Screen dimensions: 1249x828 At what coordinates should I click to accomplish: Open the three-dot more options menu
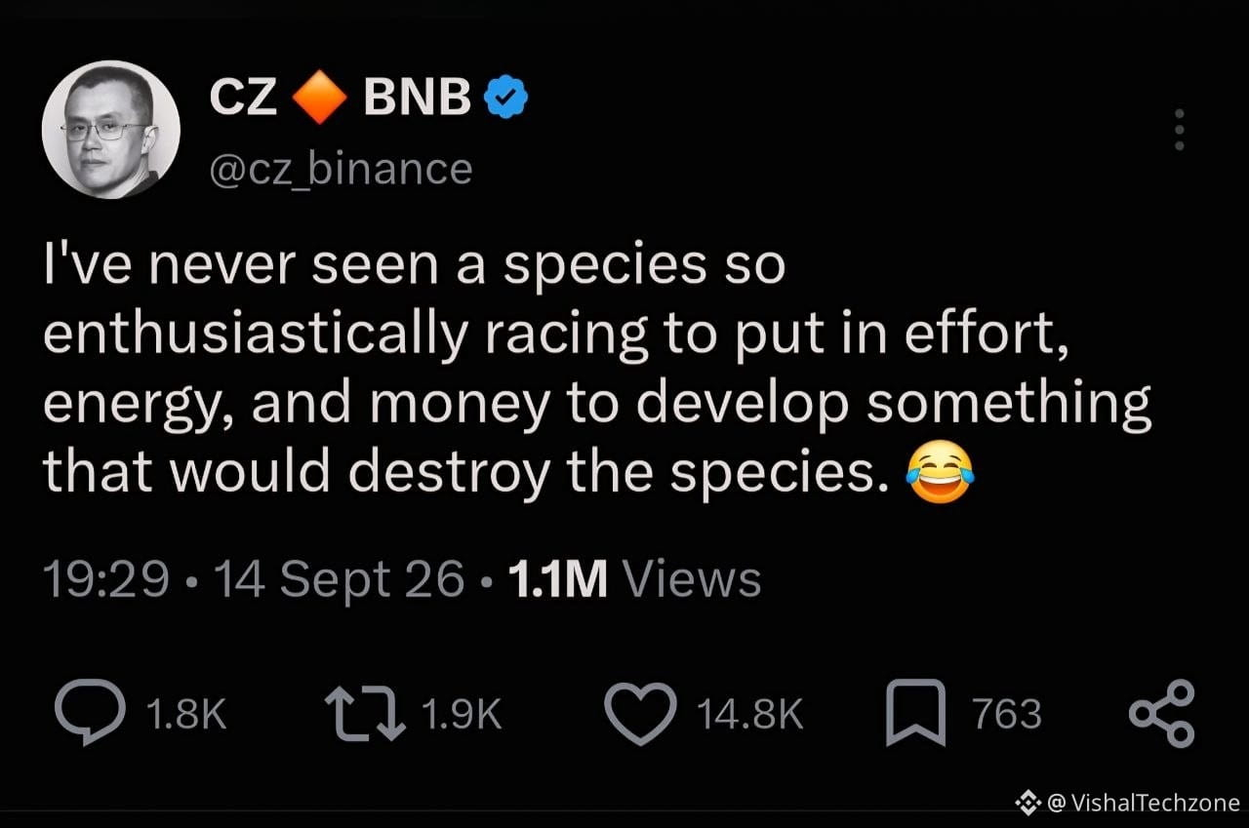1179,129
